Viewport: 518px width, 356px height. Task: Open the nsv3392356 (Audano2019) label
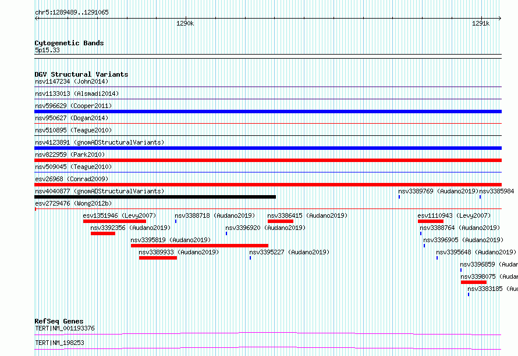(x=130, y=228)
